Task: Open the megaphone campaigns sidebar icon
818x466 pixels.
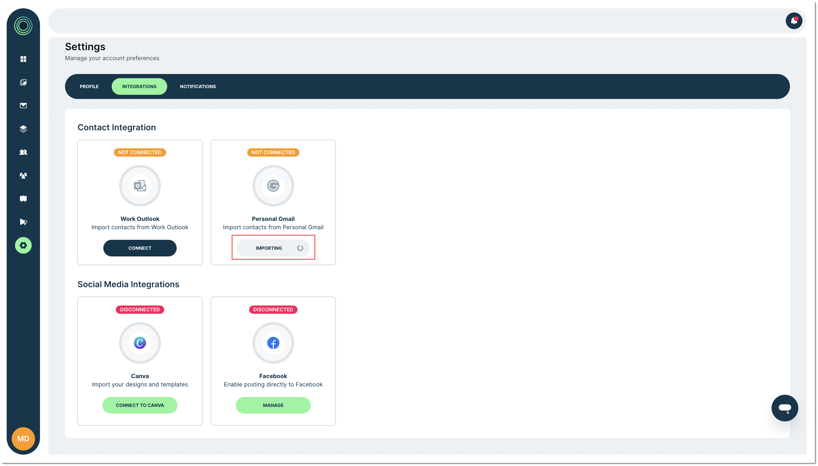Action: pyautogui.click(x=23, y=222)
